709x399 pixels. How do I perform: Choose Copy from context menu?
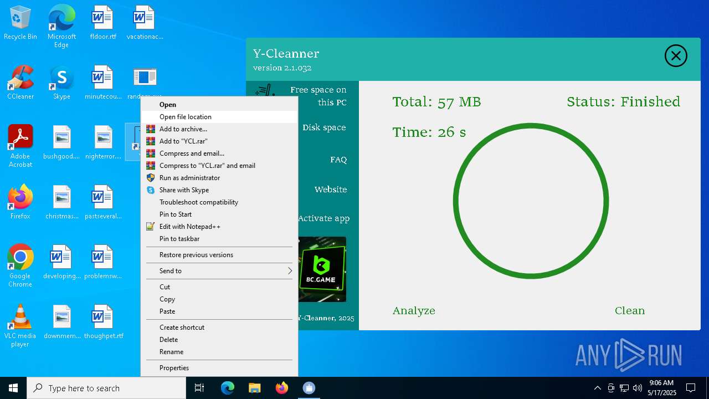coord(219,299)
